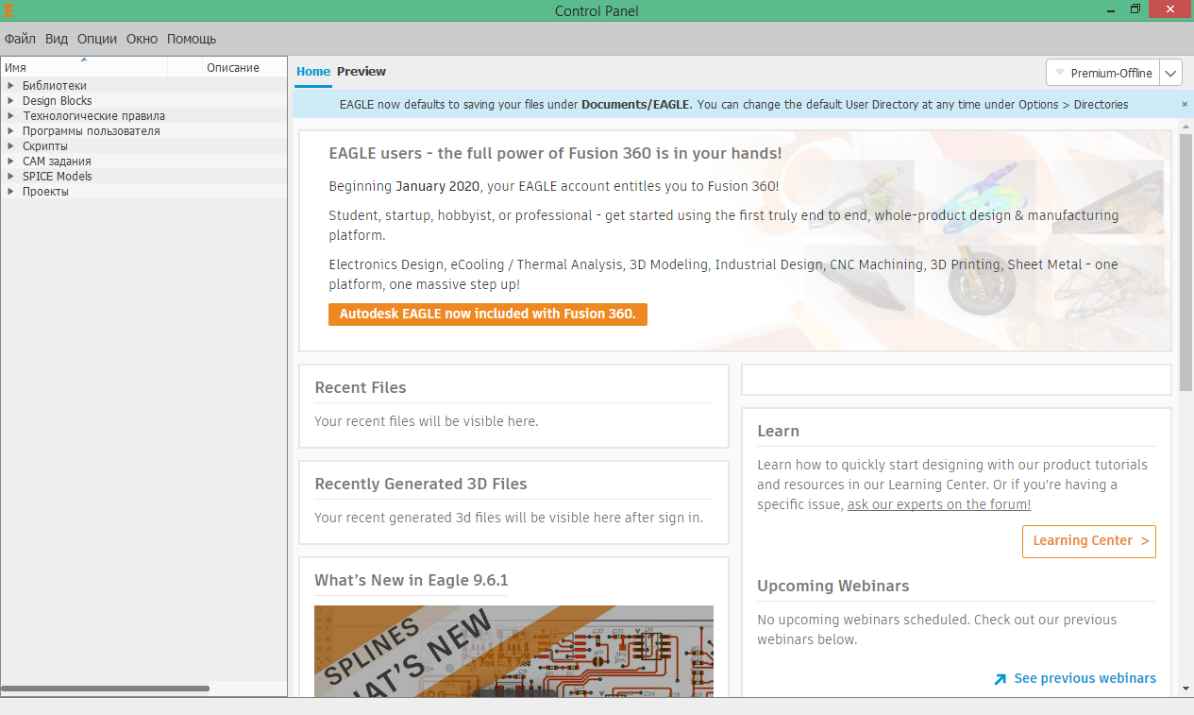Click the Home page vertical scrollbar

[x=1186, y=263]
